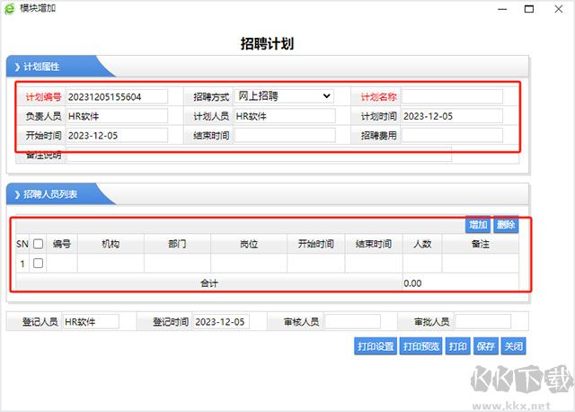
Task: Click the 登记时间 date field
Action: pyautogui.click(x=221, y=322)
